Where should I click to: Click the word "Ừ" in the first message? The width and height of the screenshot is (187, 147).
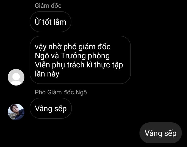(x=37, y=22)
